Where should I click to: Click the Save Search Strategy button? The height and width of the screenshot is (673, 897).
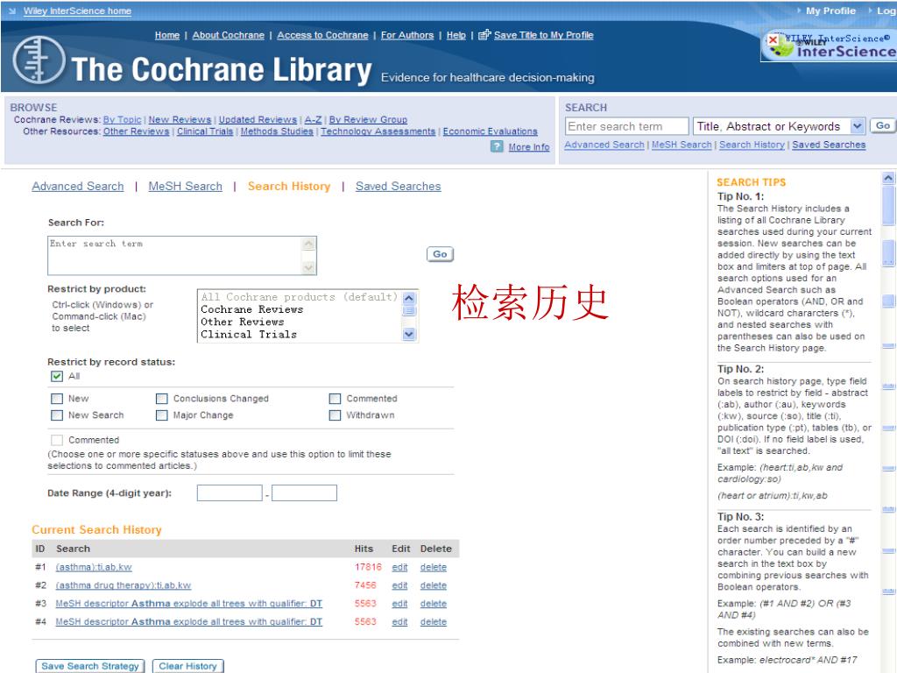click(x=90, y=666)
